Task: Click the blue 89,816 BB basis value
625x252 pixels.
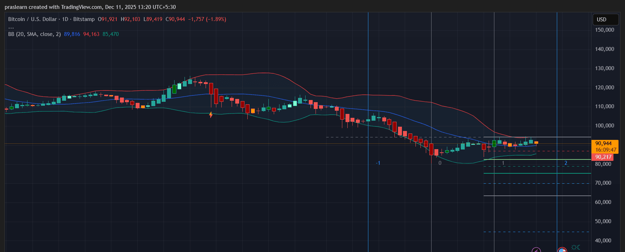Action: [x=72, y=34]
